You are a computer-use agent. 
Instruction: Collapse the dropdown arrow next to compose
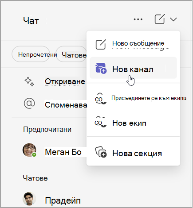pos(173,19)
